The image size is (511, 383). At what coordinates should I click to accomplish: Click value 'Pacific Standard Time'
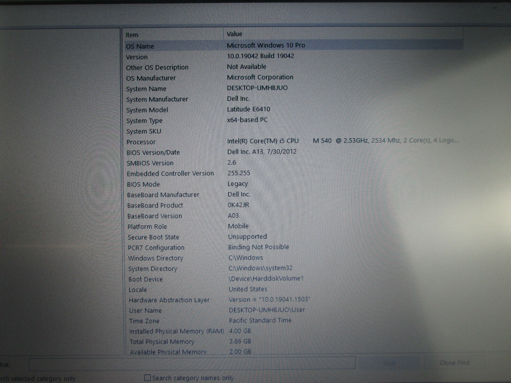point(260,320)
